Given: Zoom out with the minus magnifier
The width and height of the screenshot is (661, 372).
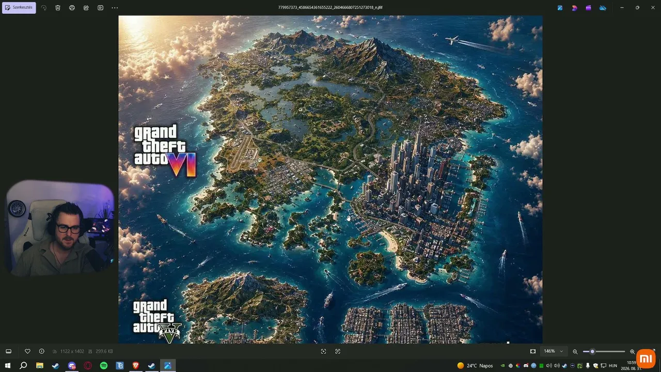Looking at the screenshot, I should (575, 351).
